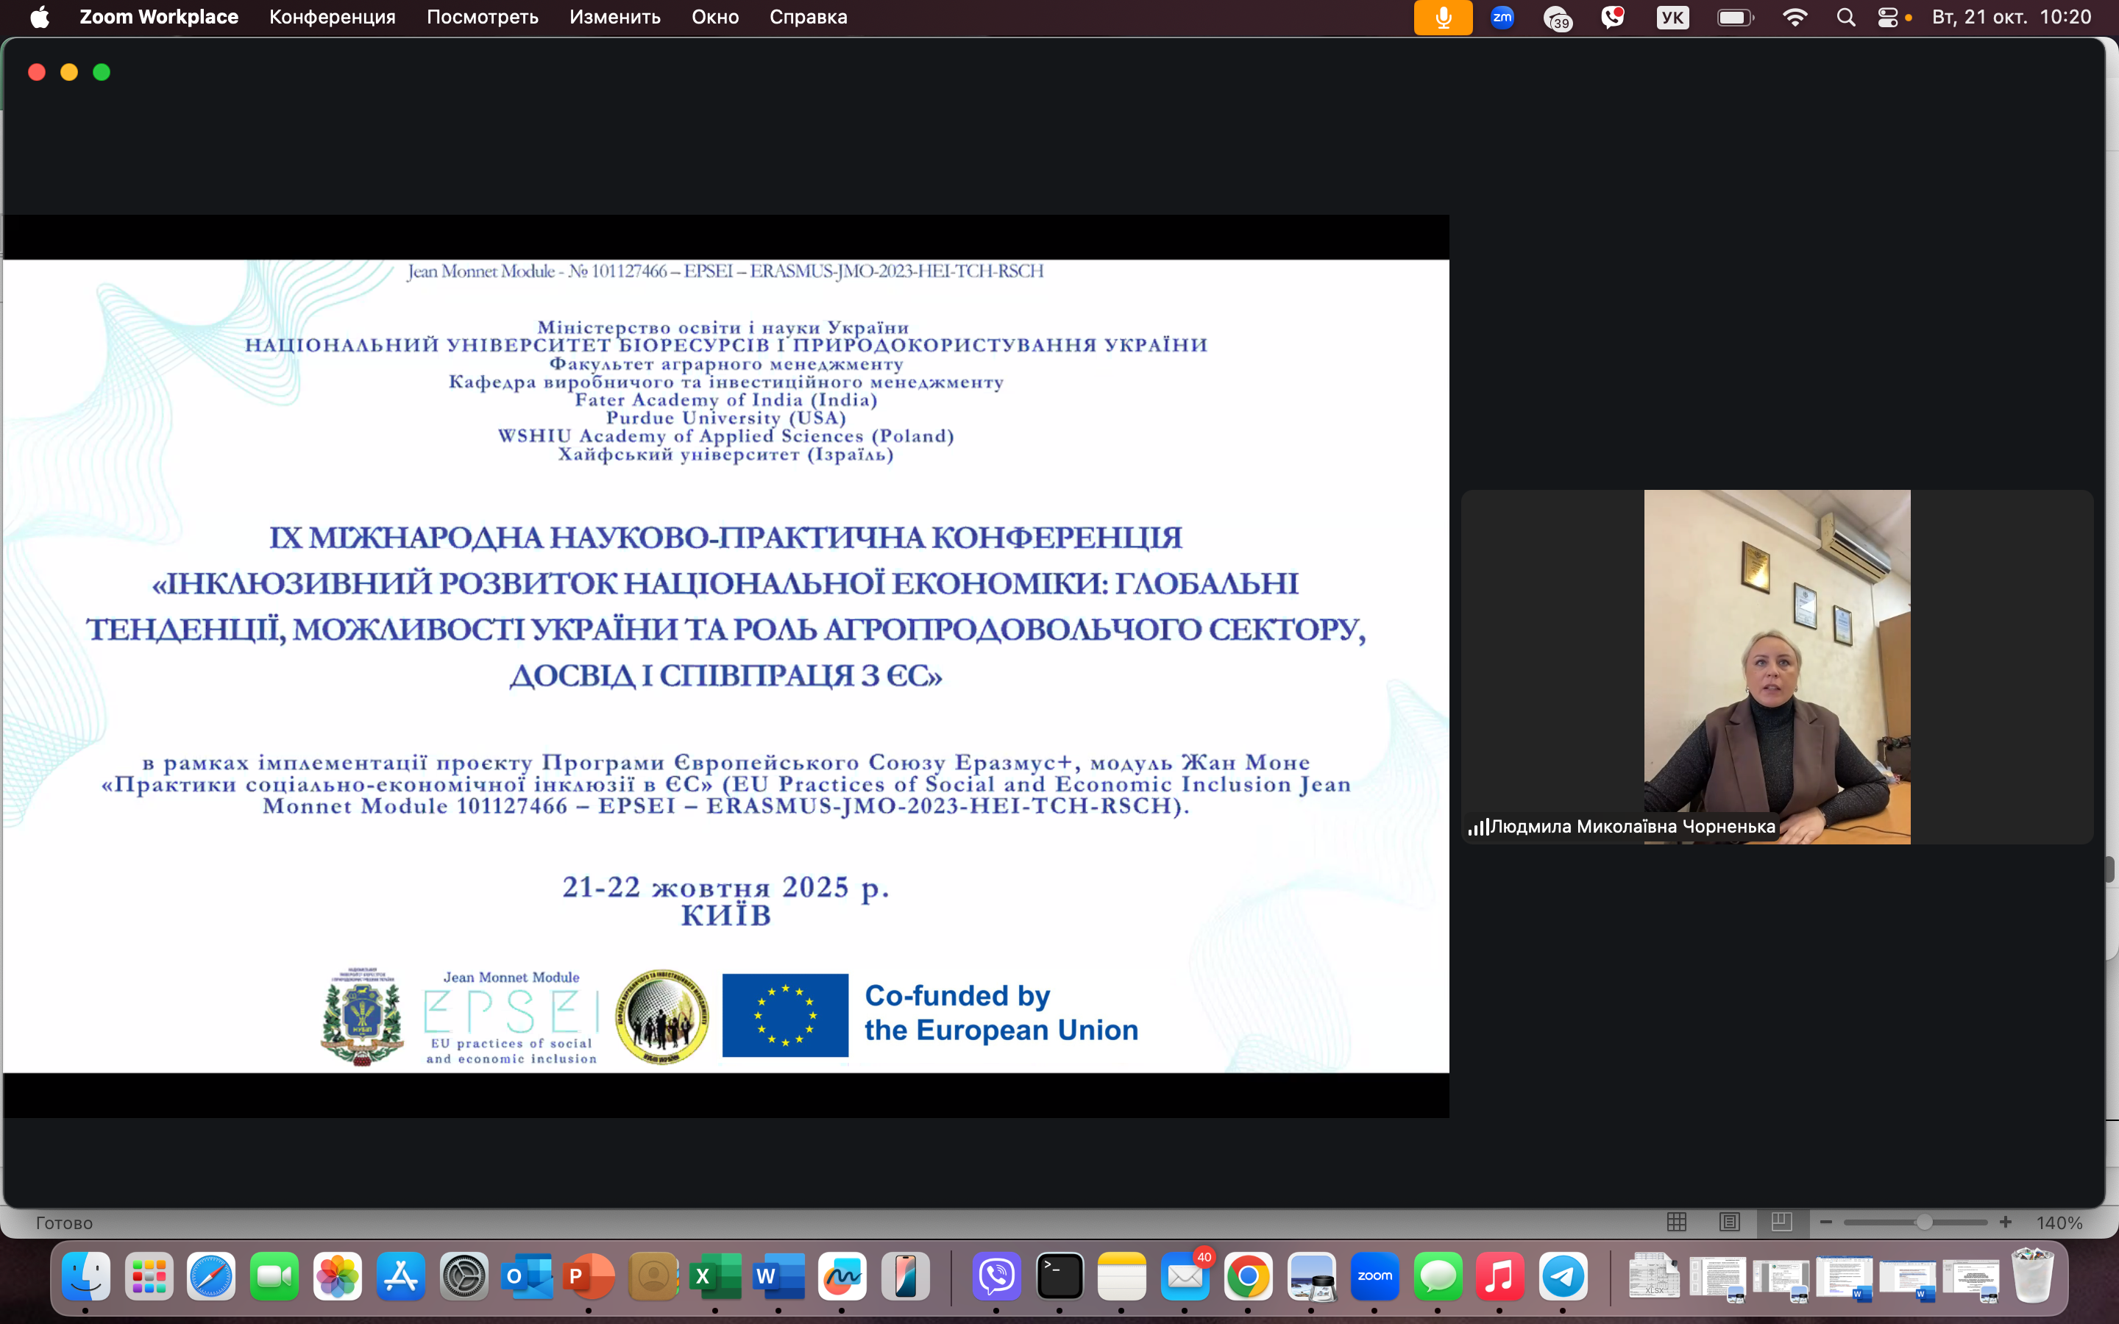Open Viber from the Dock

[996, 1276]
